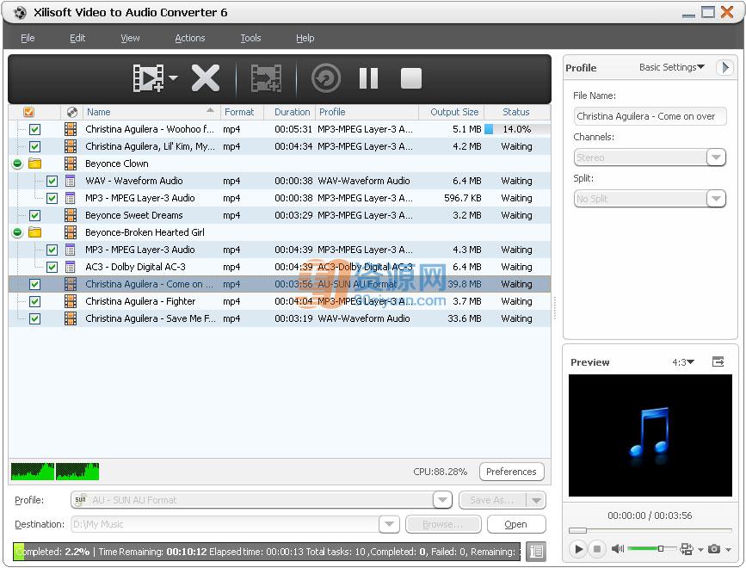
Task: Click the Save As button
Action: pos(492,500)
